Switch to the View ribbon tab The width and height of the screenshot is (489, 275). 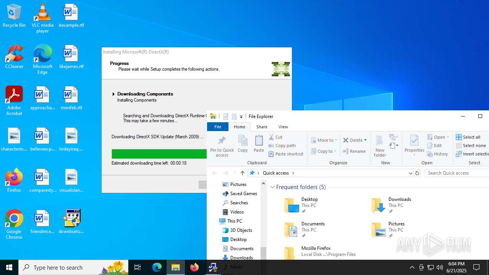[283, 127]
